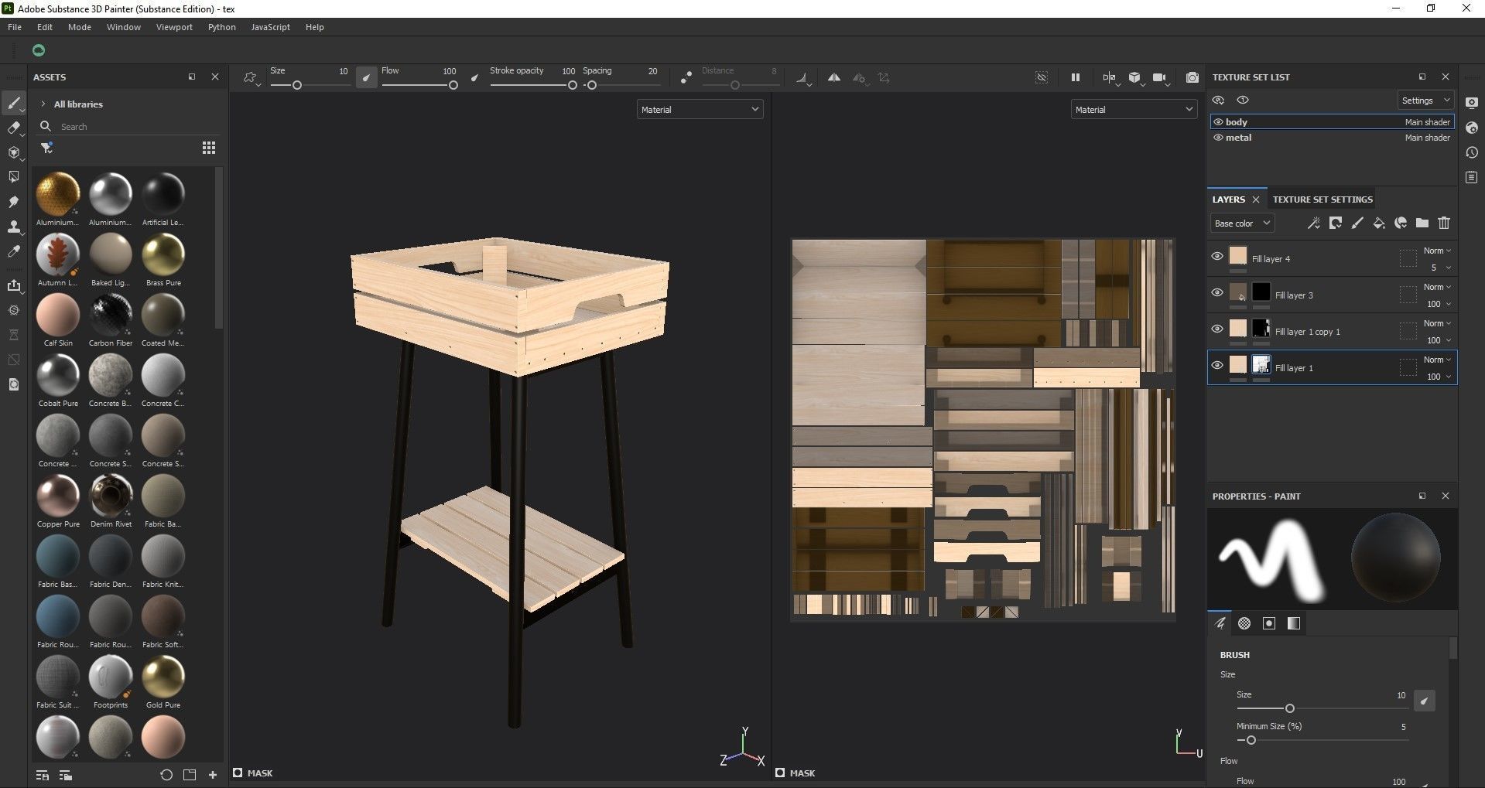Image resolution: width=1485 pixels, height=788 pixels.
Task: Click the Assets search field
Action: [x=128, y=126]
